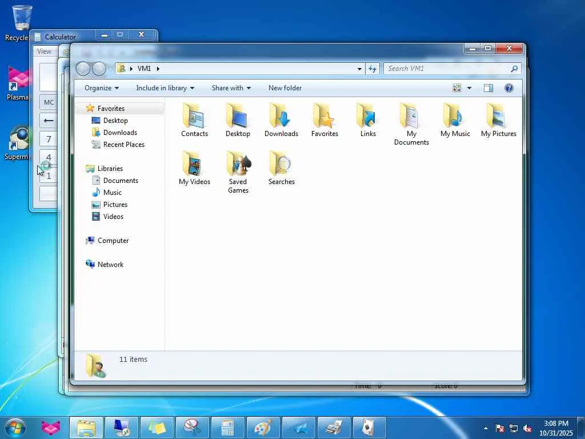Select the My Videos folder
Screen dimensions: 585x439
pos(194,169)
